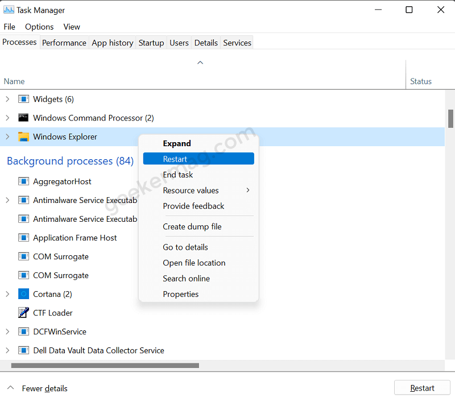Image resolution: width=455 pixels, height=402 pixels.
Task: Expand the Windows Explorer row chevron
Action: tap(7, 136)
